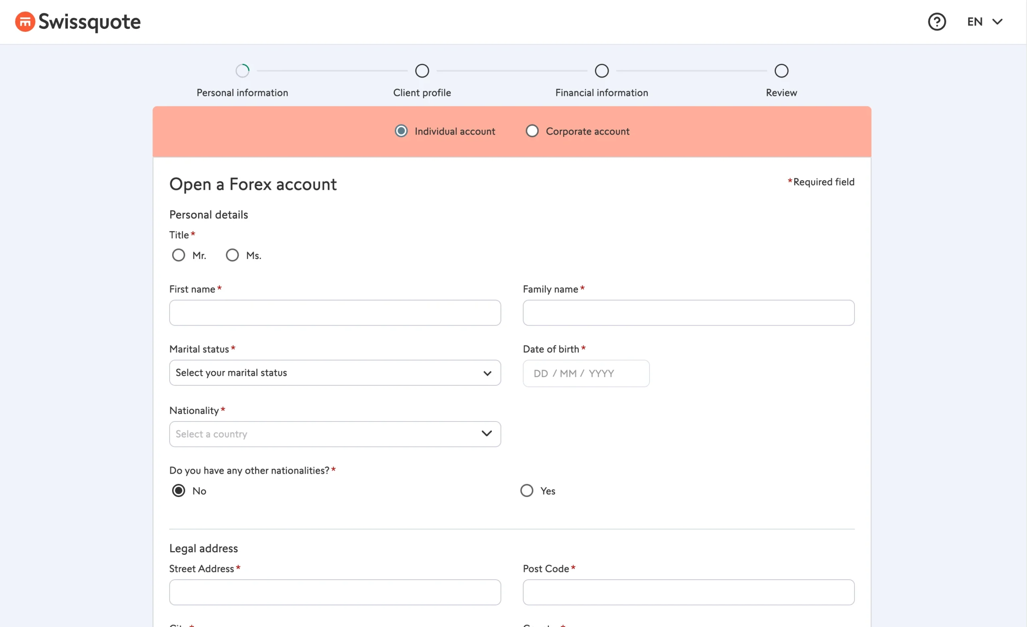Choose the Mr. title option

(179, 255)
